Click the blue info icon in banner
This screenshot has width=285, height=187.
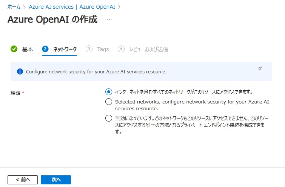(20, 71)
